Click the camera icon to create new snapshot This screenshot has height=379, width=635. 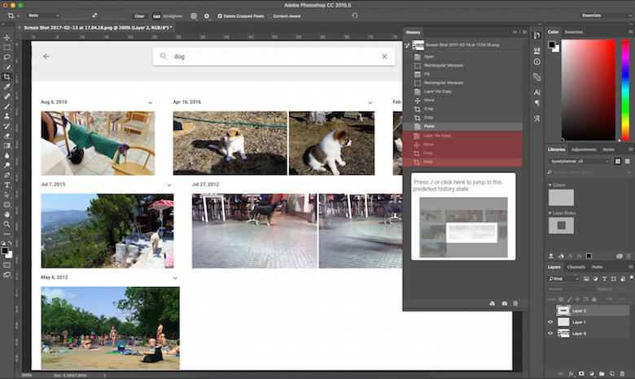(x=505, y=303)
